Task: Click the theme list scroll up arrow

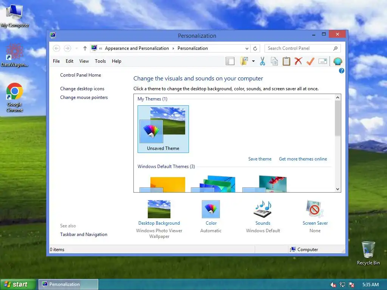Action: click(x=337, y=97)
